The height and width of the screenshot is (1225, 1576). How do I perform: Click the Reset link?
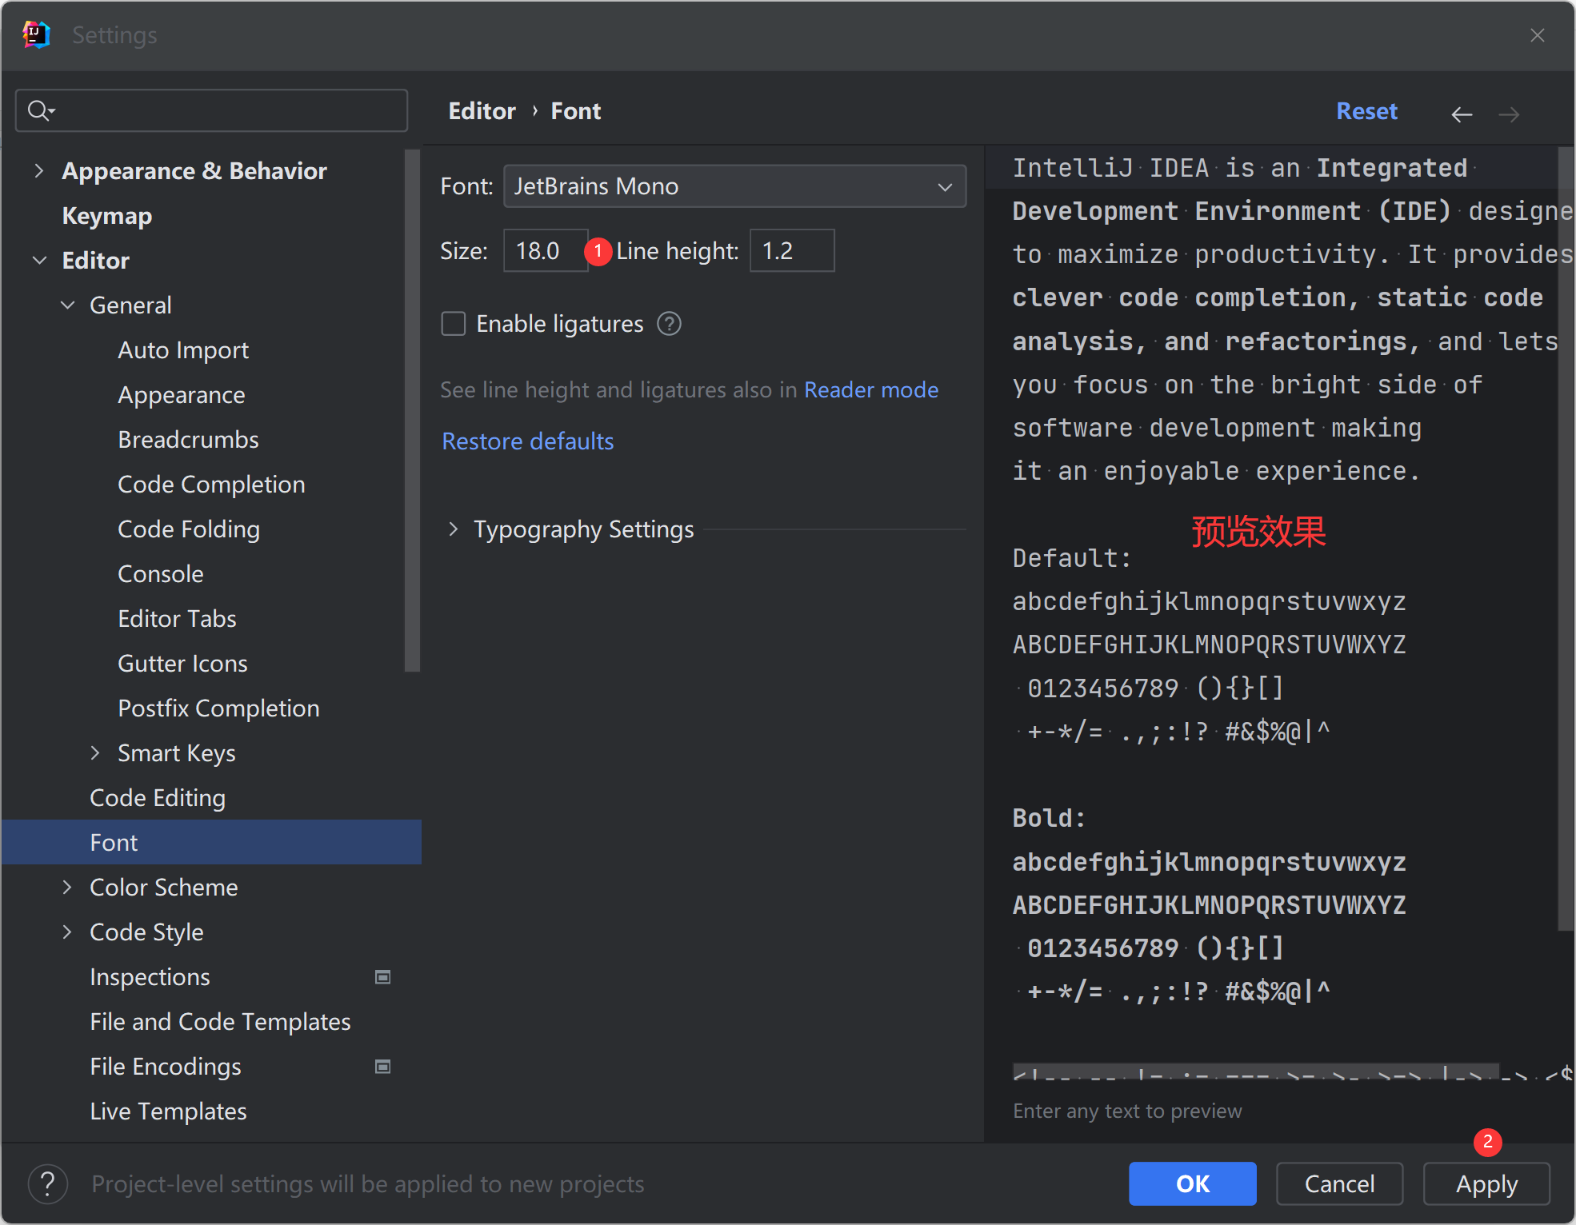[x=1366, y=111]
